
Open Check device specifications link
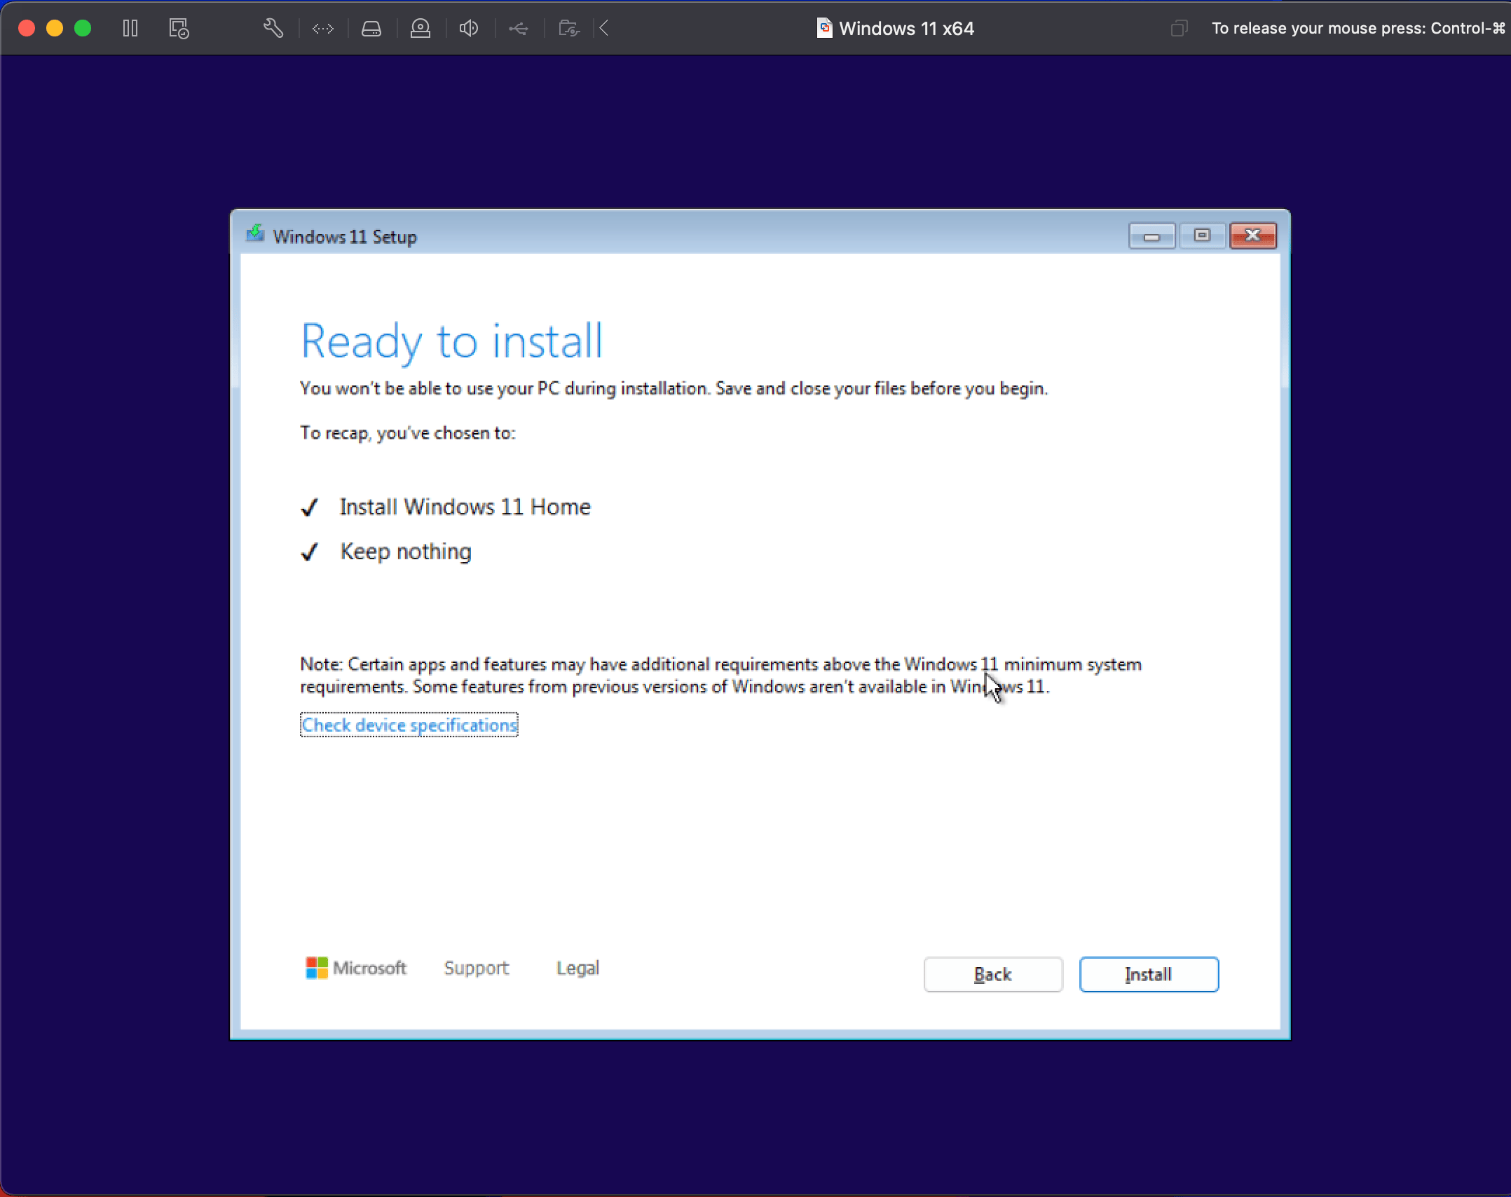pos(409,725)
